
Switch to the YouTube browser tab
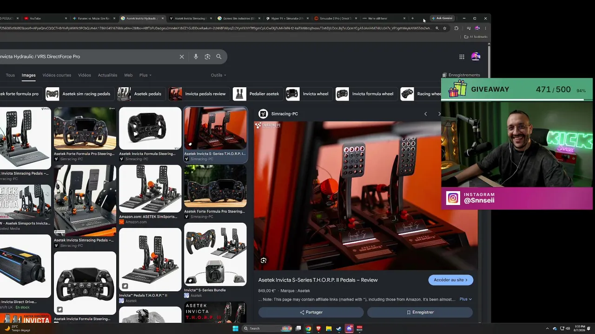45,19
